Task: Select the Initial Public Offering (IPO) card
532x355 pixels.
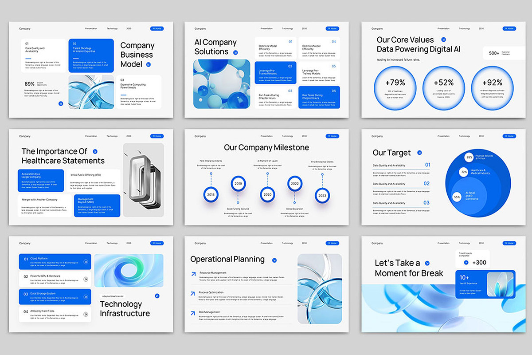Action: [x=93, y=180]
